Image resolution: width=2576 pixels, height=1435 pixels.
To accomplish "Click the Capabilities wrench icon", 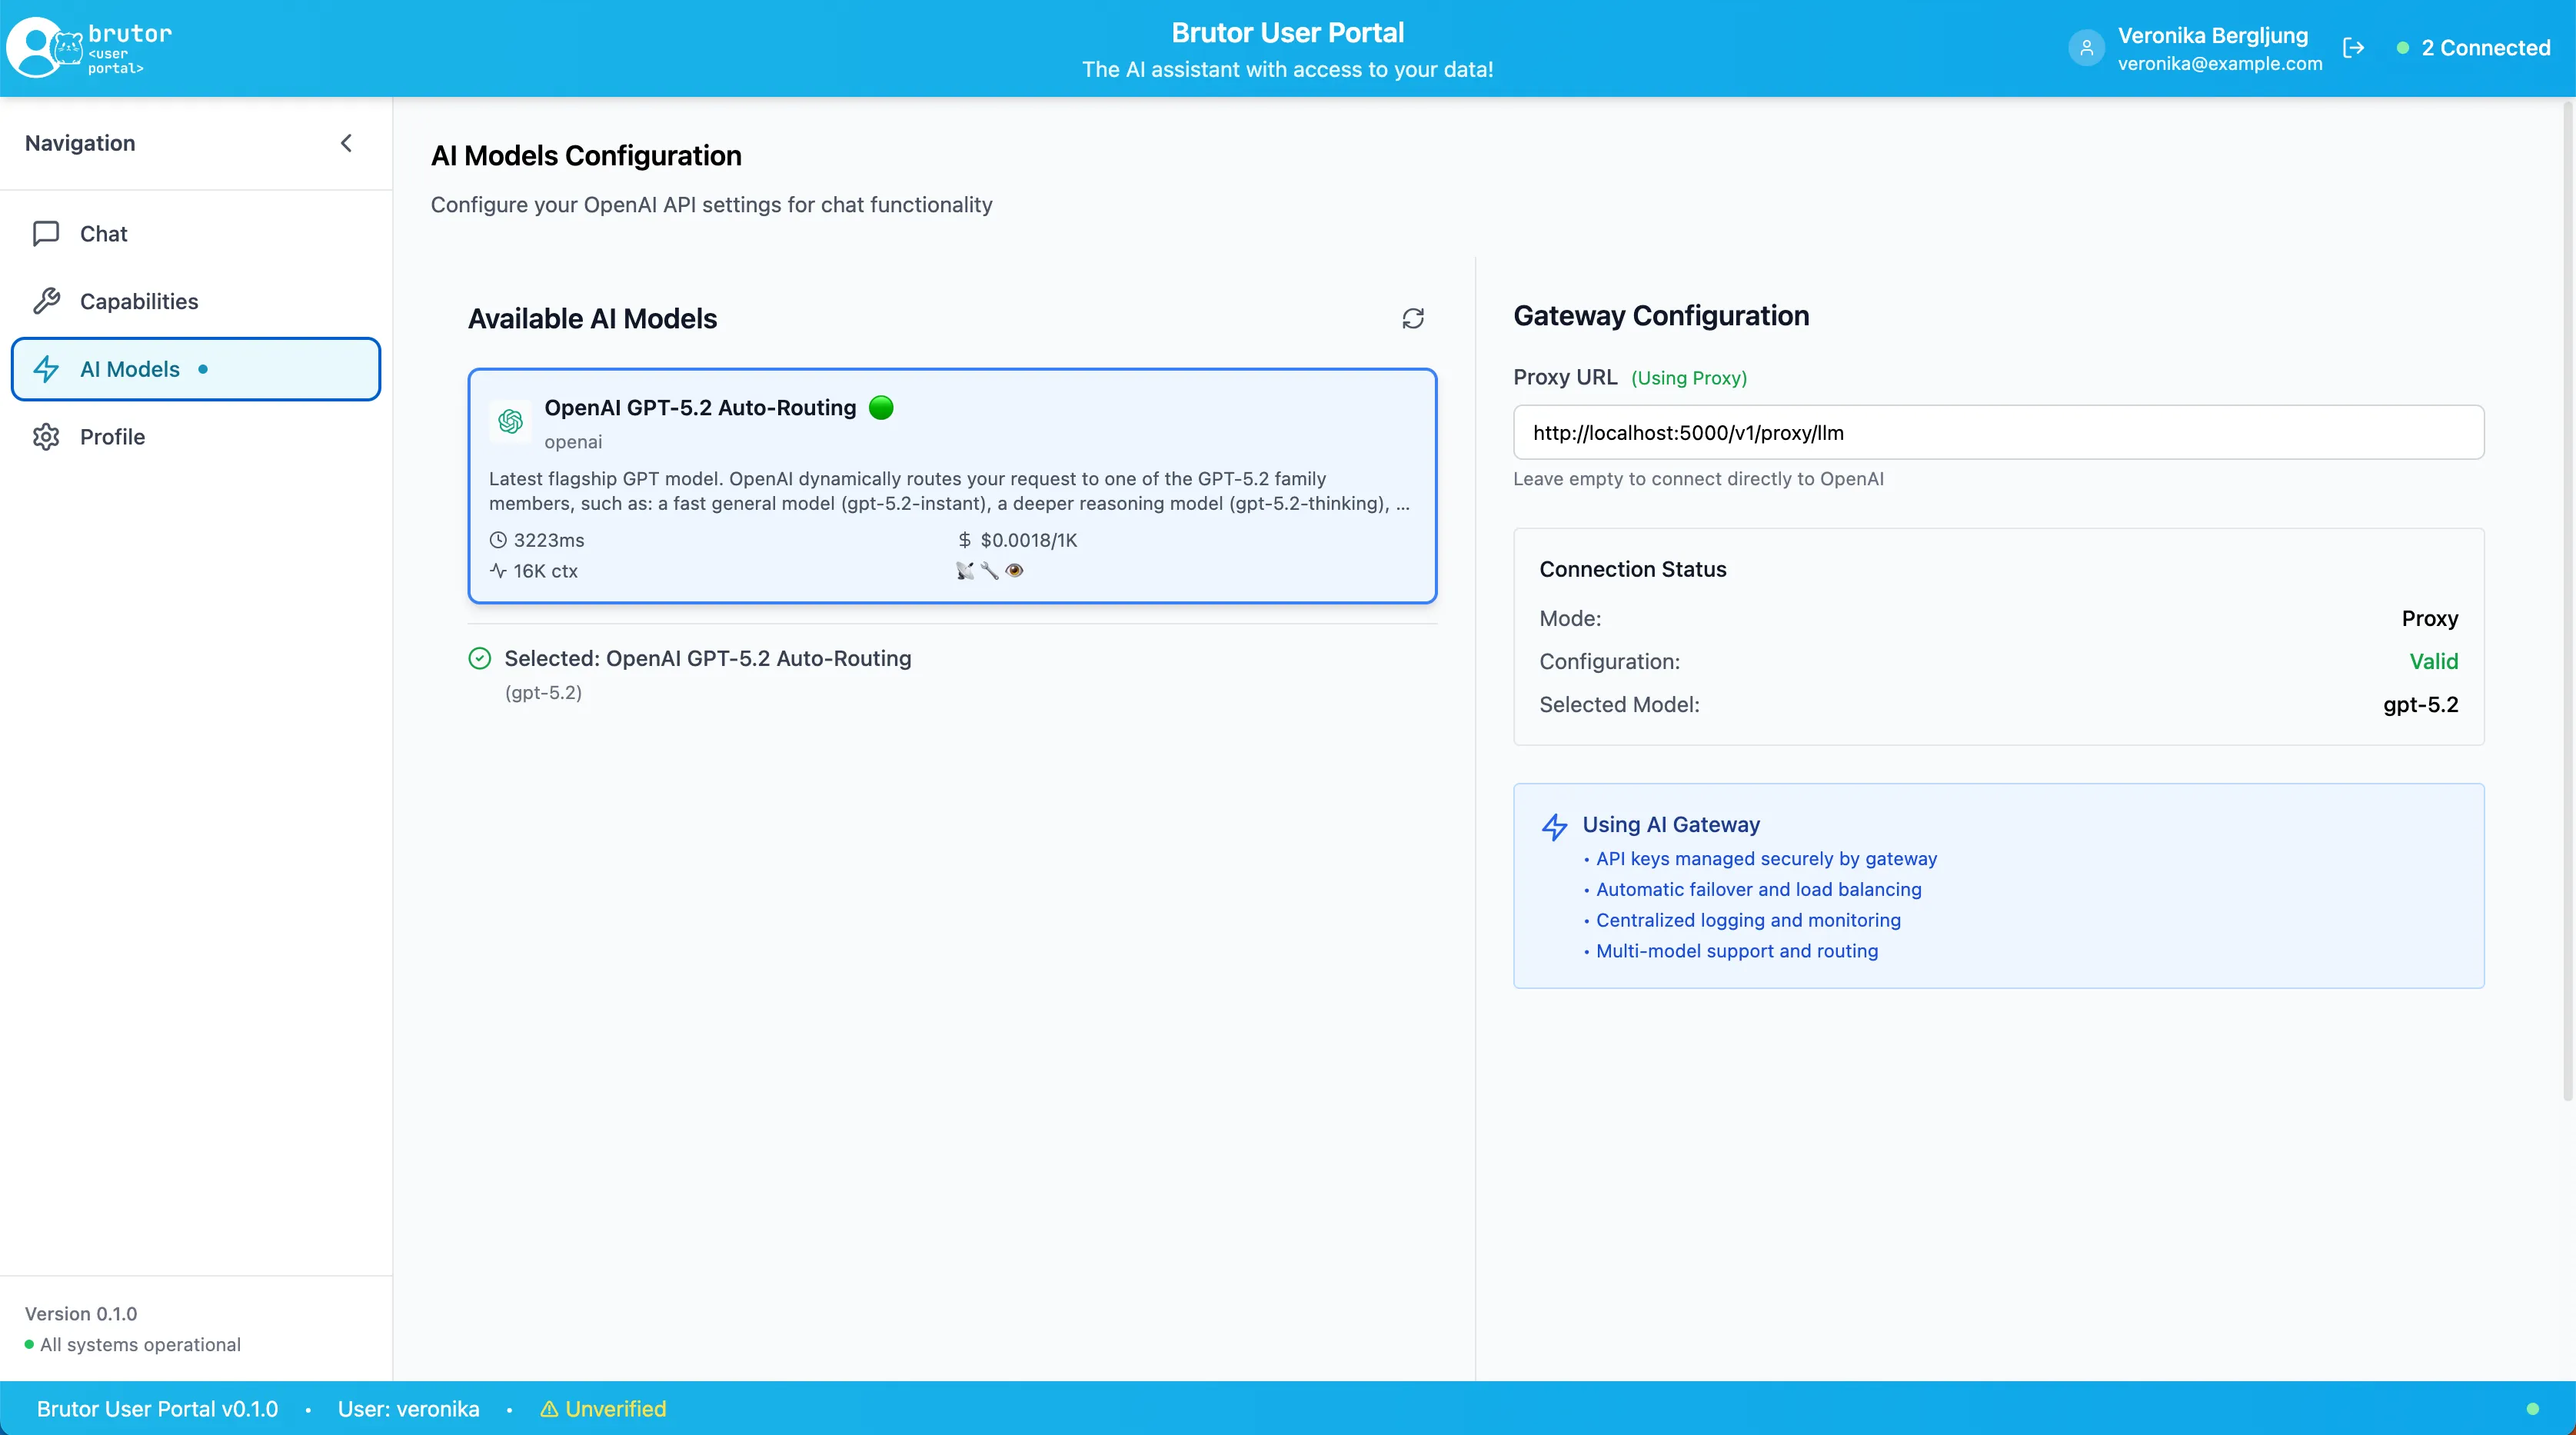I will click(46, 301).
